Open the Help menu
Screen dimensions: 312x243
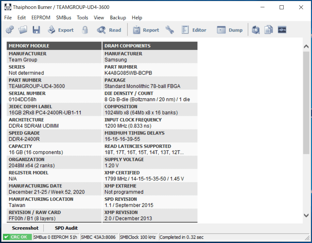pos(137,18)
